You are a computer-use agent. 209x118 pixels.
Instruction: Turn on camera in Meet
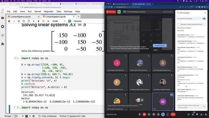(144, 114)
